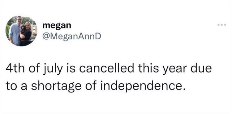This screenshot has height=114, width=232.
Task: Click the word july in tweet
Action: coord(51,70)
